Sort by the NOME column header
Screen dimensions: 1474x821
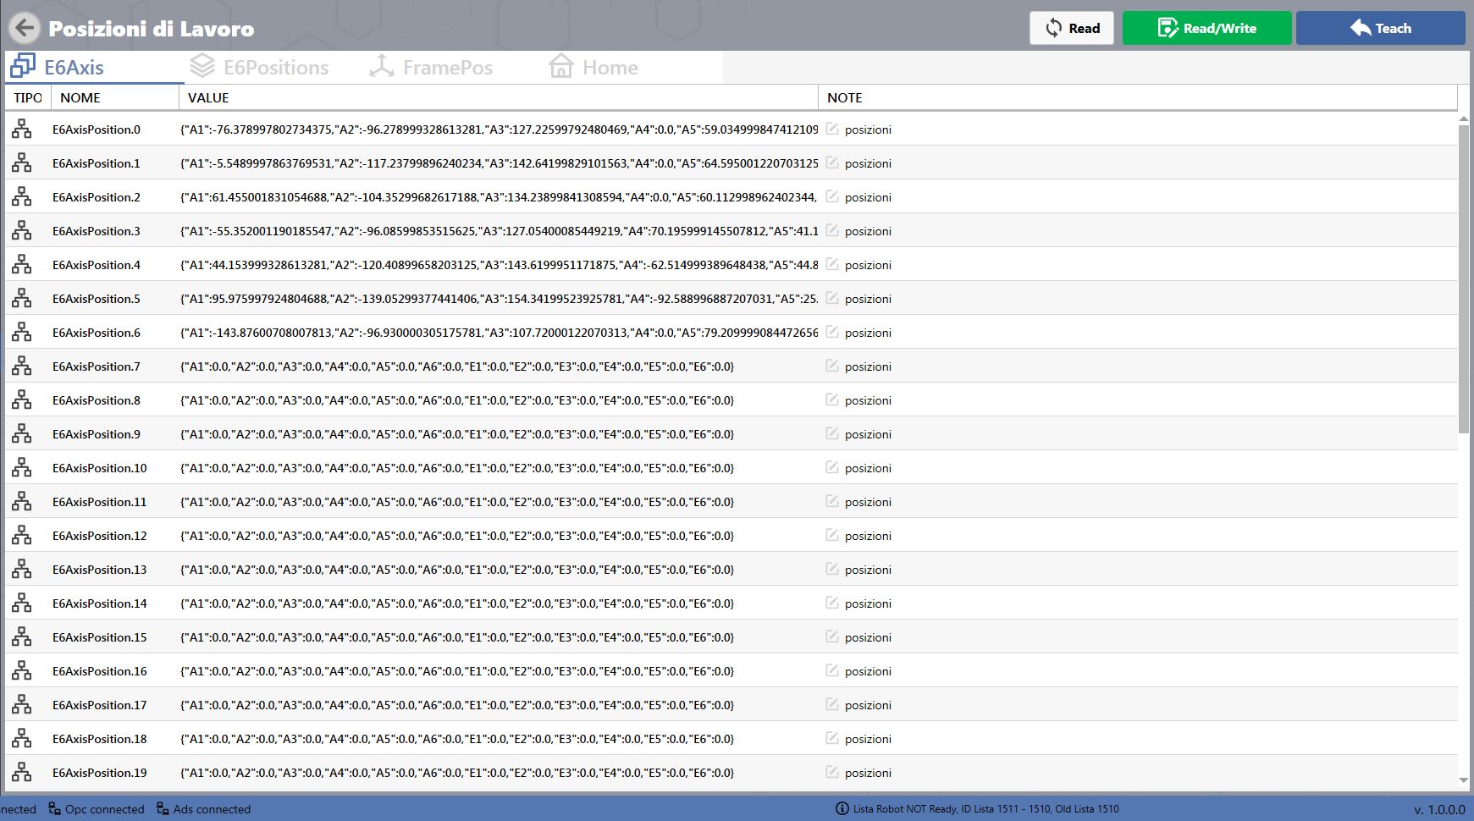[115, 97]
